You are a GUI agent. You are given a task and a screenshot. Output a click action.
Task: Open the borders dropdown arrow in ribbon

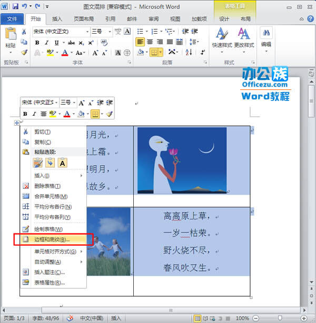tap(161, 52)
